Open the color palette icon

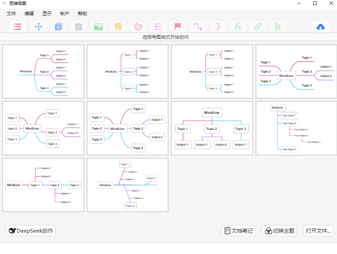point(138,26)
